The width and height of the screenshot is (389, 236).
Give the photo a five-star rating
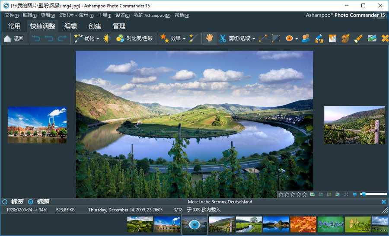(x=304, y=195)
